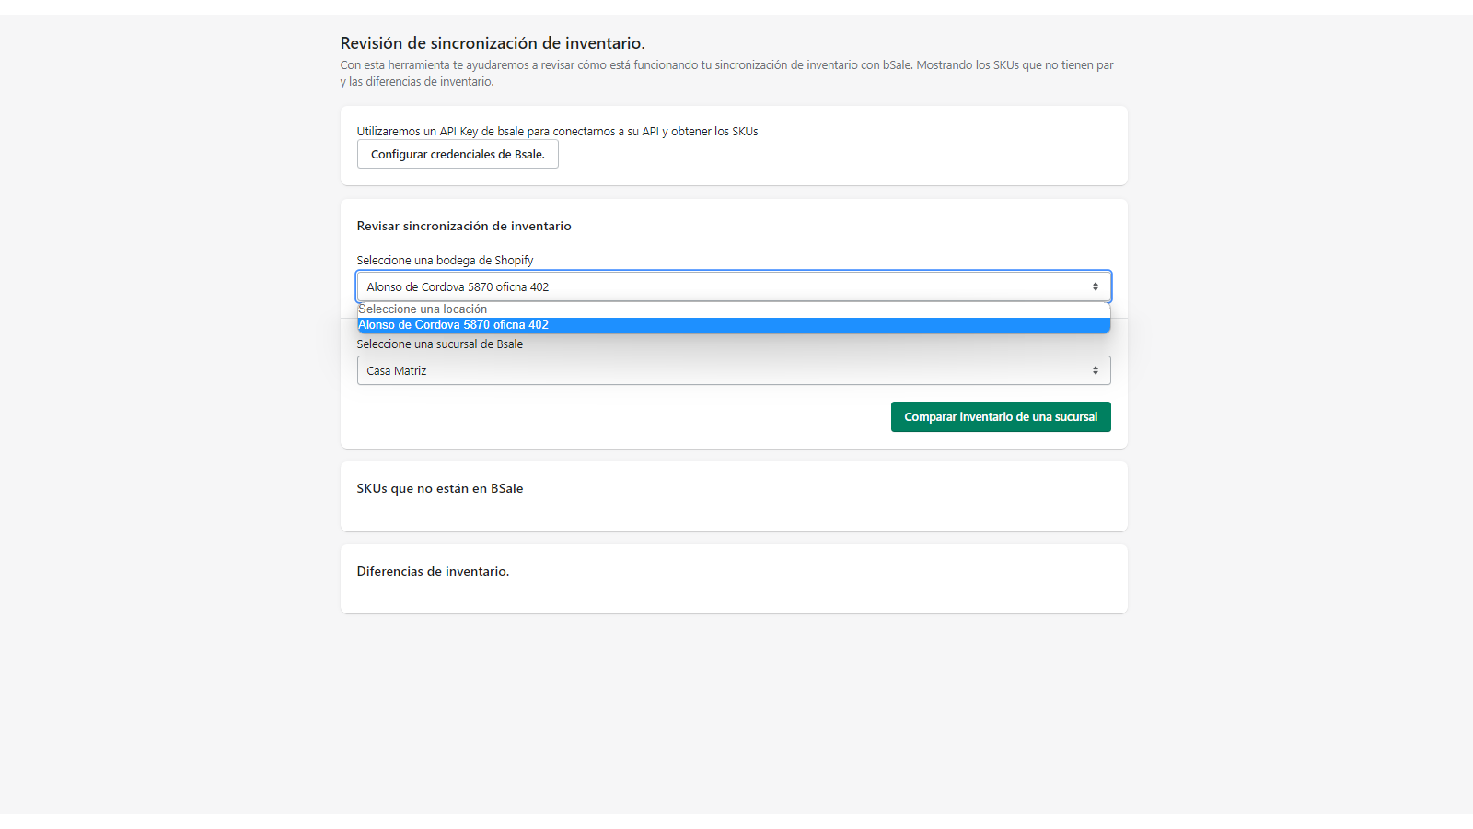Click the 'Revisar sincronización de inventario' card heading
This screenshot has width=1473, height=829.
463,226
